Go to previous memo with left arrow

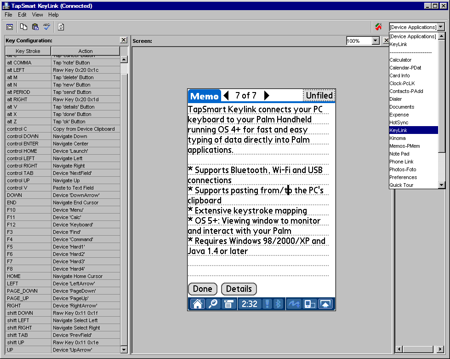point(226,96)
